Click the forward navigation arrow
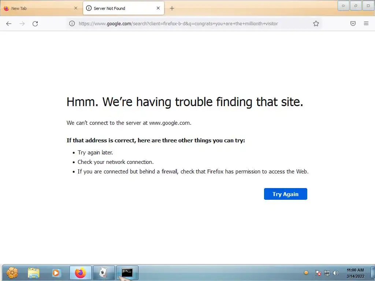The height and width of the screenshot is (281, 375). click(x=22, y=23)
